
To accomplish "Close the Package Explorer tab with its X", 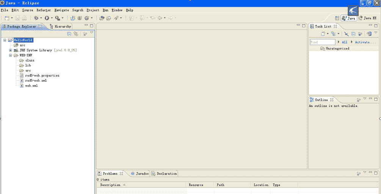I will tap(40, 26).
